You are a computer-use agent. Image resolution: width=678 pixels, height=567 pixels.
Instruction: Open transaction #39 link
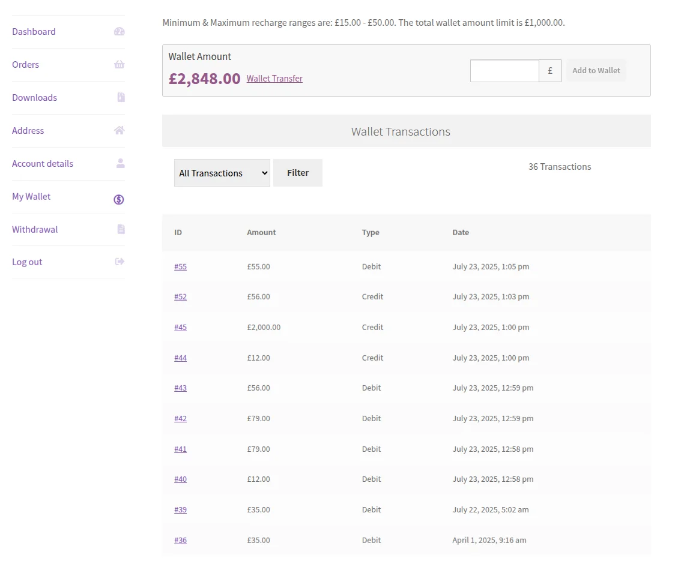pyautogui.click(x=180, y=509)
